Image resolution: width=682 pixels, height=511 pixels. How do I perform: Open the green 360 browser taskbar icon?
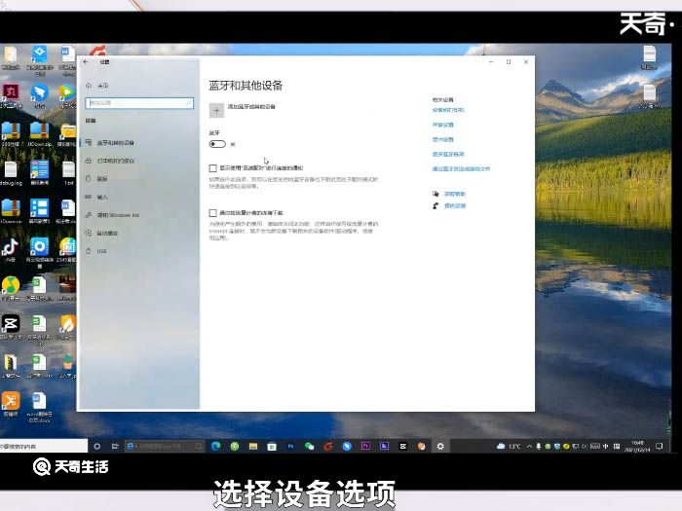[x=235, y=446]
